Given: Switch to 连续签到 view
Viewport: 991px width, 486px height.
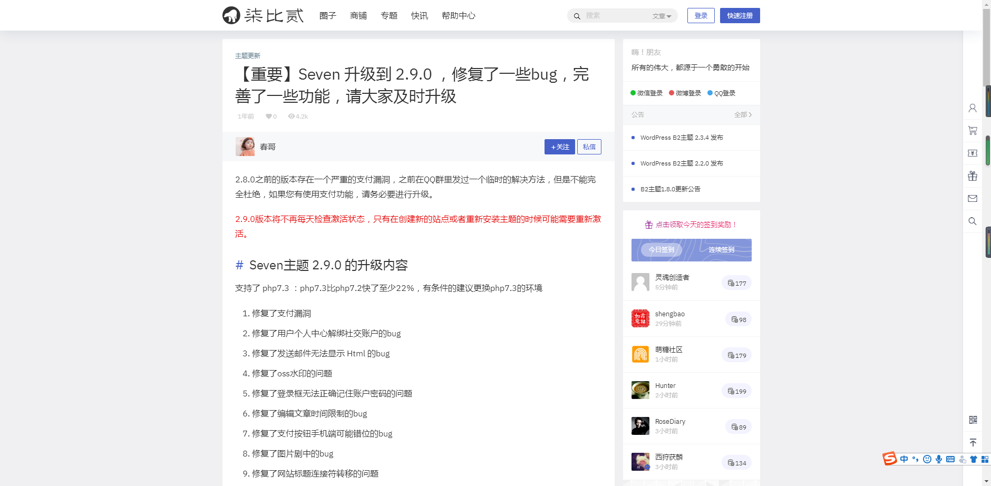Looking at the screenshot, I should 721,250.
